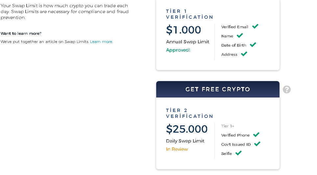Viewport: 317px width, 175px height.
Task: Click the checkmark next to Name
Action: 240,35
